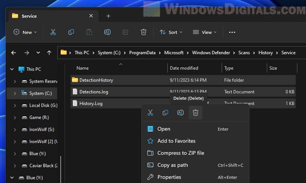Open the View dropdown menu
Image resolution: width=306 pixels, height=183 pixels.
pos(205,32)
